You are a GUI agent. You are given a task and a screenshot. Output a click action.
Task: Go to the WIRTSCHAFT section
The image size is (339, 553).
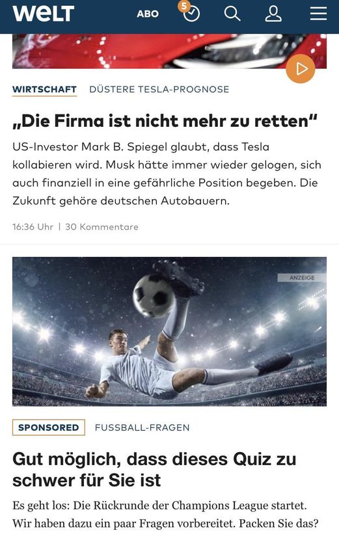(44, 90)
